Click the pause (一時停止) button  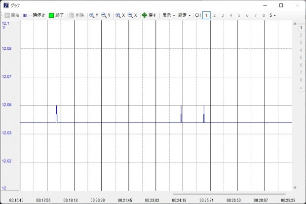[34, 15]
